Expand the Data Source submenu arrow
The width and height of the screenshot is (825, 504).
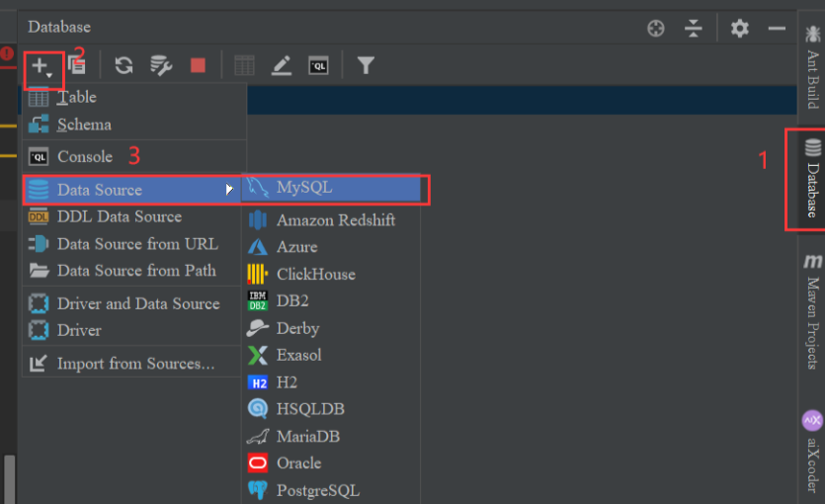pos(229,190)
